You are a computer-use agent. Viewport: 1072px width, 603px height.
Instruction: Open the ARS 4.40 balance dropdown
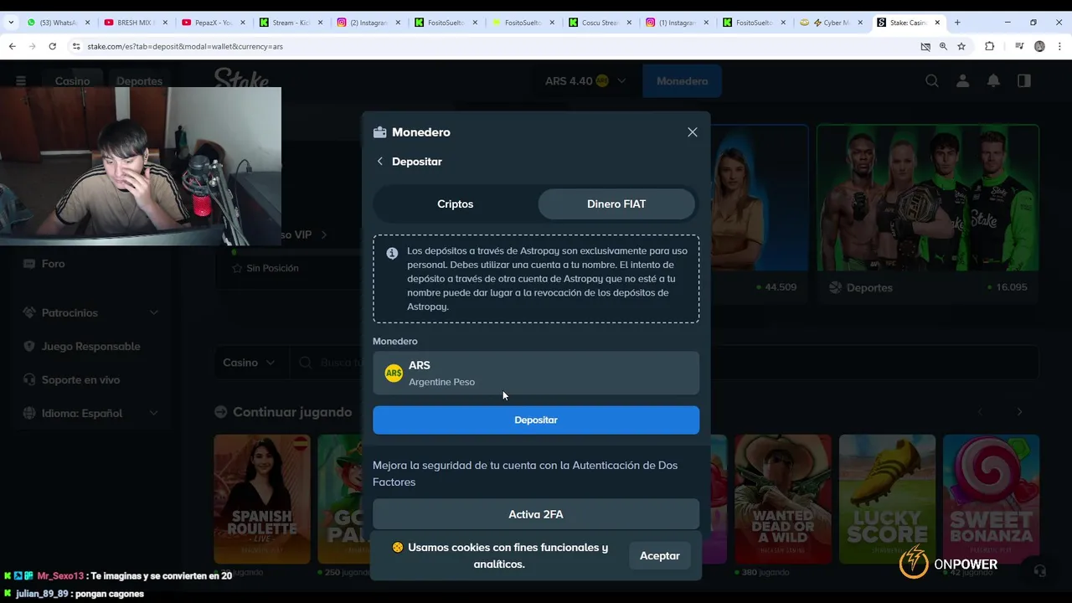[x=585, y=81]
